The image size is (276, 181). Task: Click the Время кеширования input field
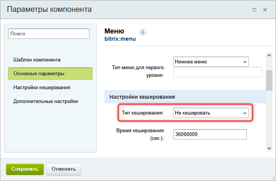(210, 134)
